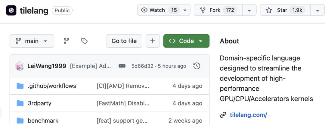Open the tags icon
The image size is (325, 125).
click(84, 41)
